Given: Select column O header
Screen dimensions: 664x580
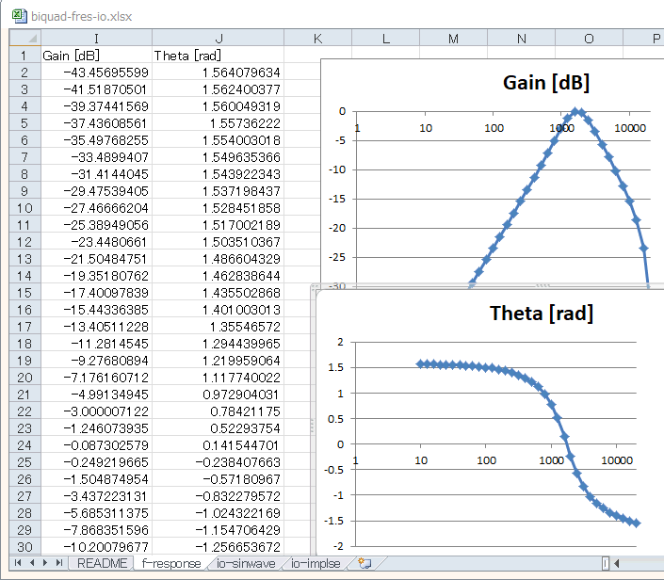Looking at the screenshot, I should (x=589, y=38).
